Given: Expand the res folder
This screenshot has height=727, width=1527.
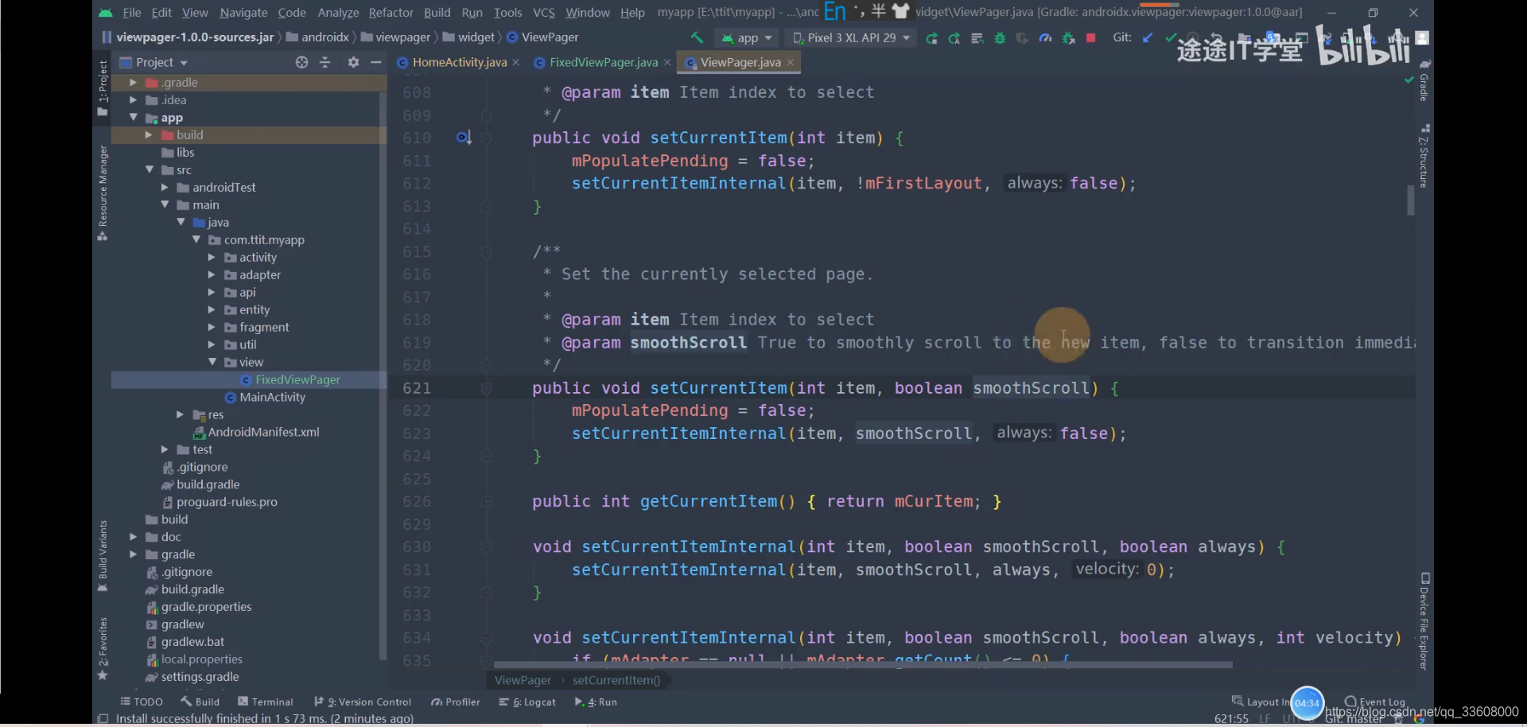Looking at the screenshot, I should pyautogui.click(x=180, y=415).
